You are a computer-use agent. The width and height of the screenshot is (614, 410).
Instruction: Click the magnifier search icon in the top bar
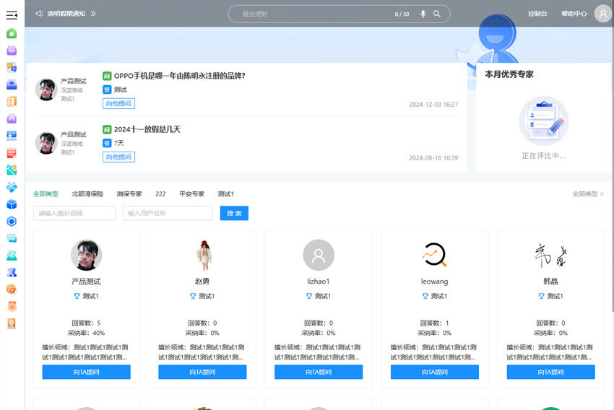click(x=437, y=14)
